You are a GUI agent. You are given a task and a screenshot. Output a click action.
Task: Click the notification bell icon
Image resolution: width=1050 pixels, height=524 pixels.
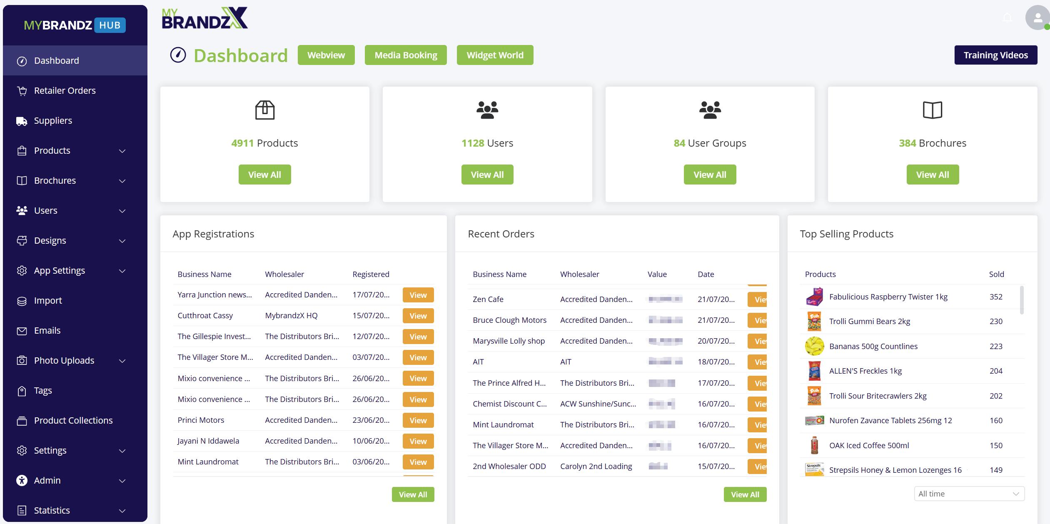1007,18
